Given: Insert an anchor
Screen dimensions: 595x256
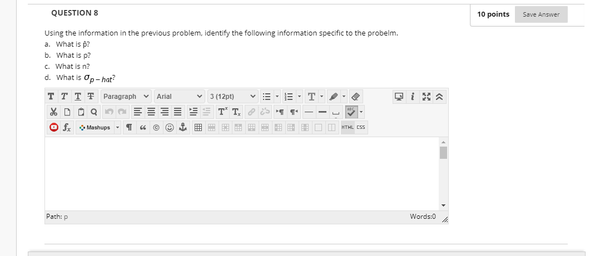Looking at the screenshot, I should tap(184, 128).
